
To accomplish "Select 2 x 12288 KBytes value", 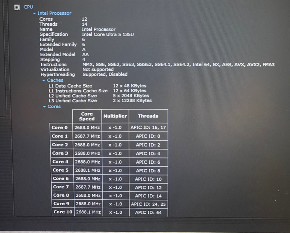I will pyautogui.click(x=132, y=101).
